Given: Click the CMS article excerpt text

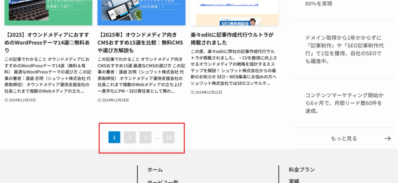Looking at the screenshot, I should 141,75.
